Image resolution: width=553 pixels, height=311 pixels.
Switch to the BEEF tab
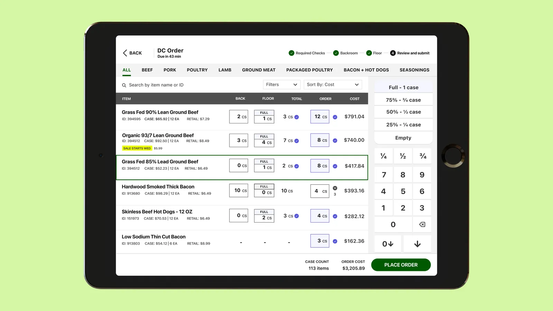147,70
